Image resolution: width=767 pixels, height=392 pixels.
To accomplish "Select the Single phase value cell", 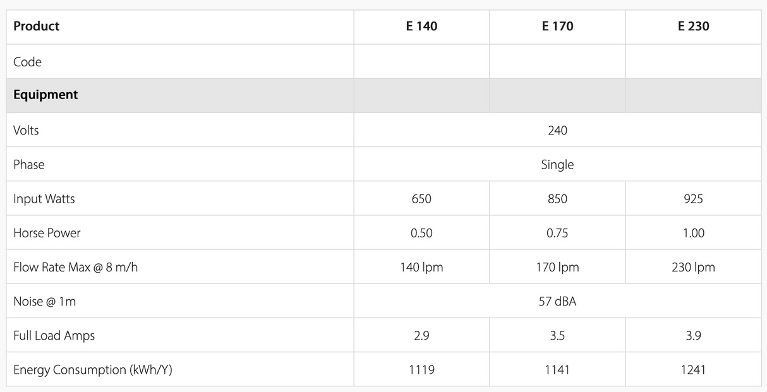I will (557, 165).
